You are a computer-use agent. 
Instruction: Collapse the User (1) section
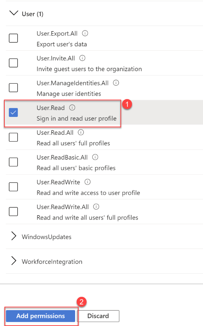coord(14,14)
